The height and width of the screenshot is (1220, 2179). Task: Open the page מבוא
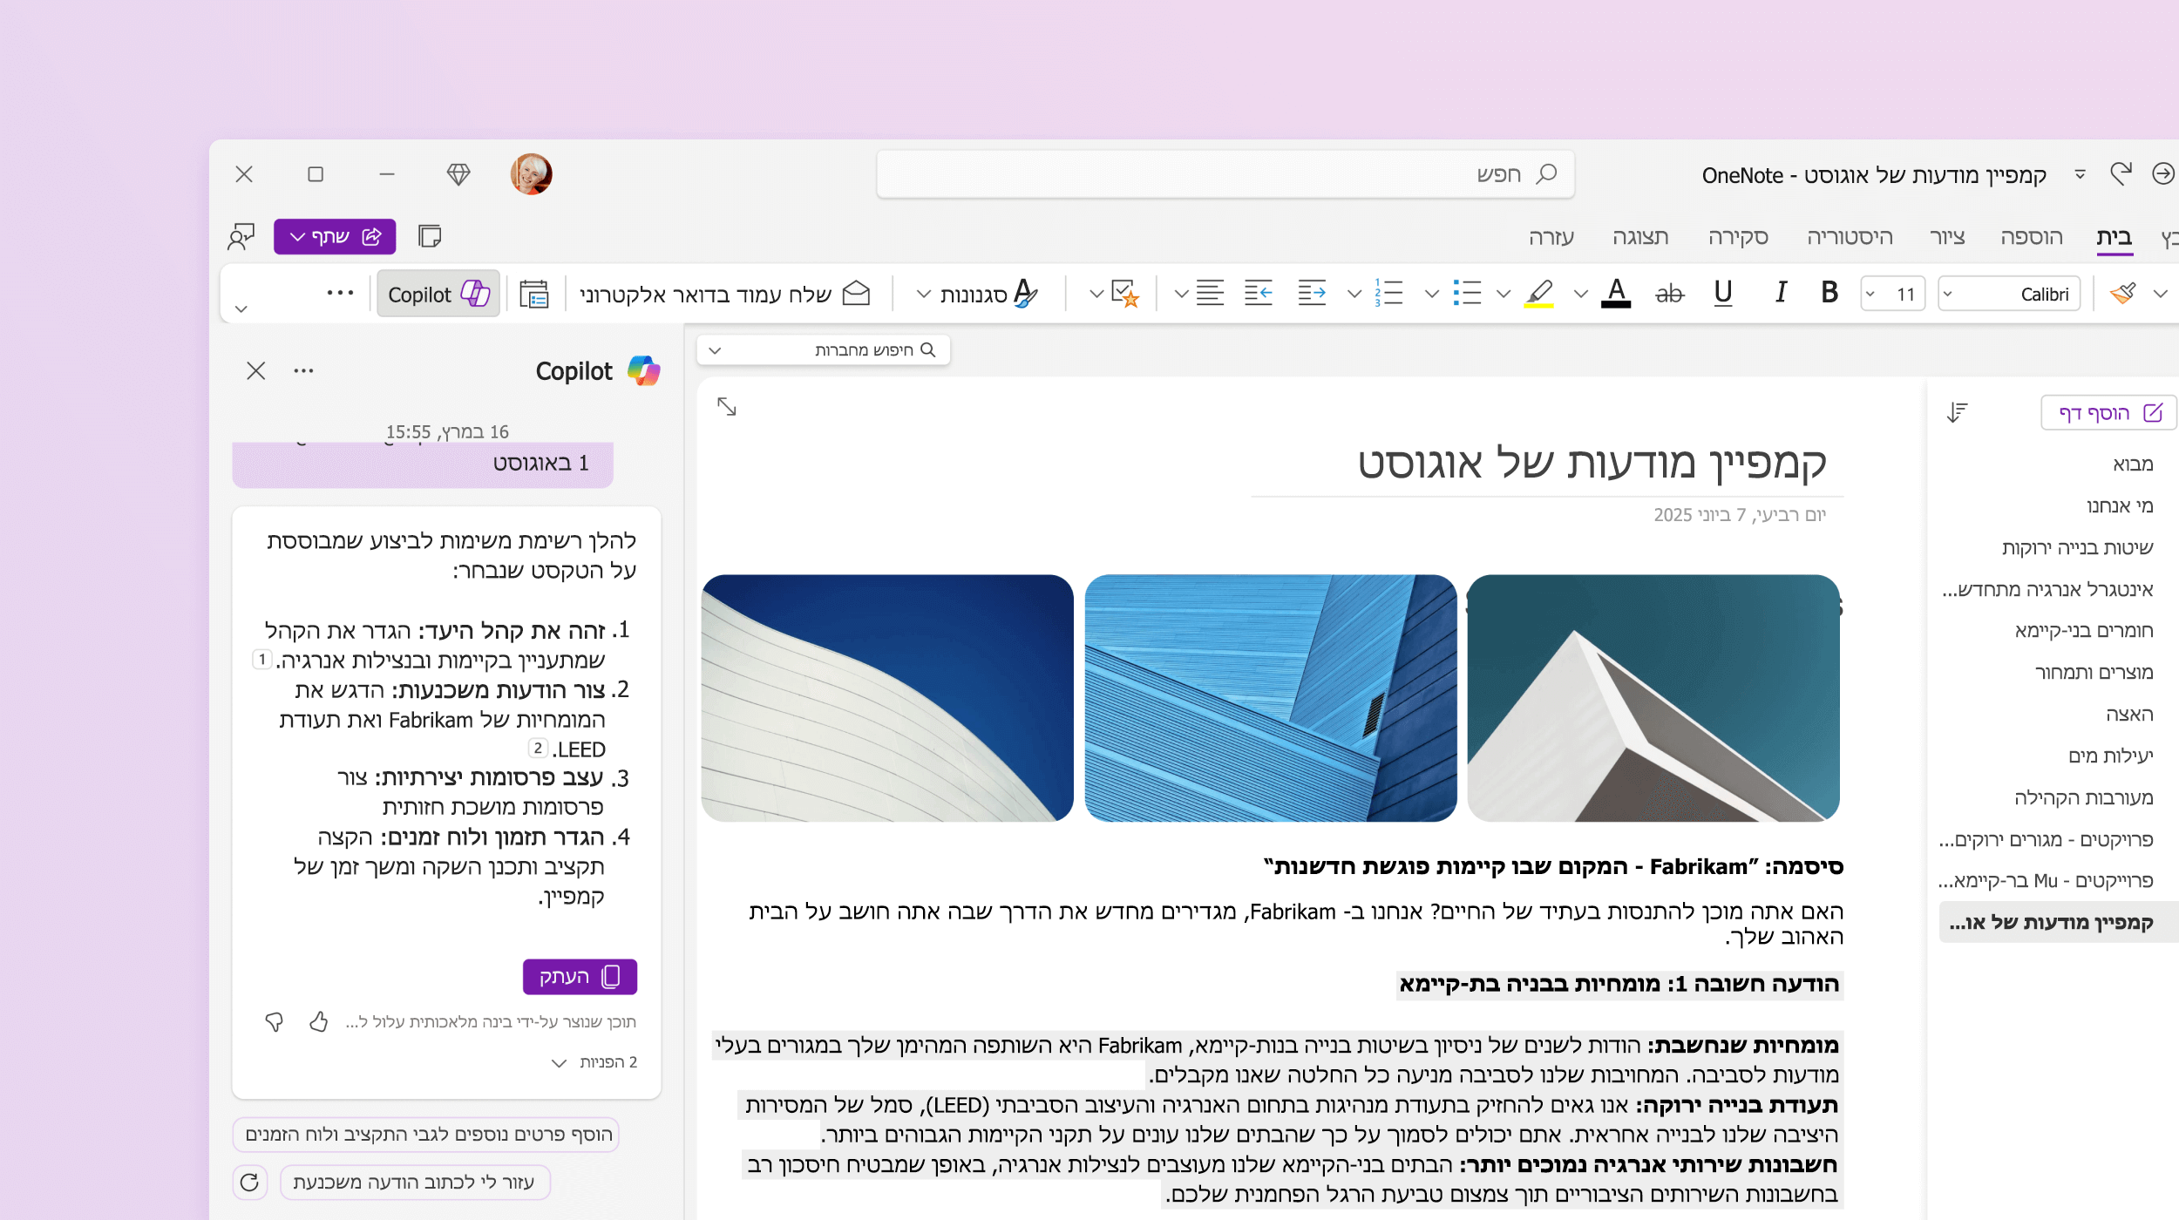point(2132,464)
